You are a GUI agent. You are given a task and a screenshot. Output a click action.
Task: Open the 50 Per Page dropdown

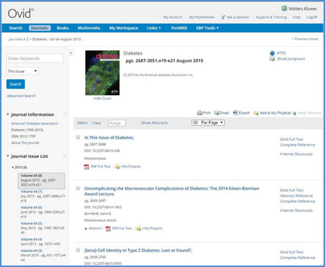click(x=208, y=123)
